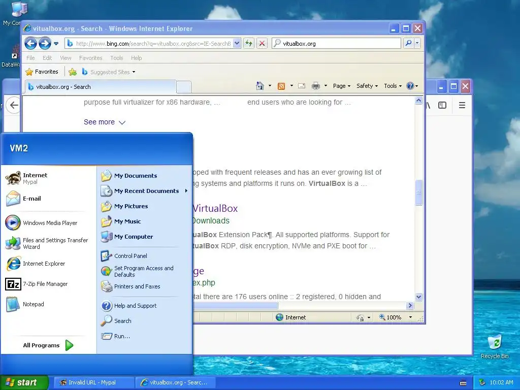Go back in Internet Explorer
This screenshot has height=390, width=520.
point(30,44)
